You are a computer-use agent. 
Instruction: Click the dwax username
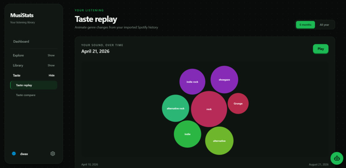pyautogui.click(x=24, y=154)
